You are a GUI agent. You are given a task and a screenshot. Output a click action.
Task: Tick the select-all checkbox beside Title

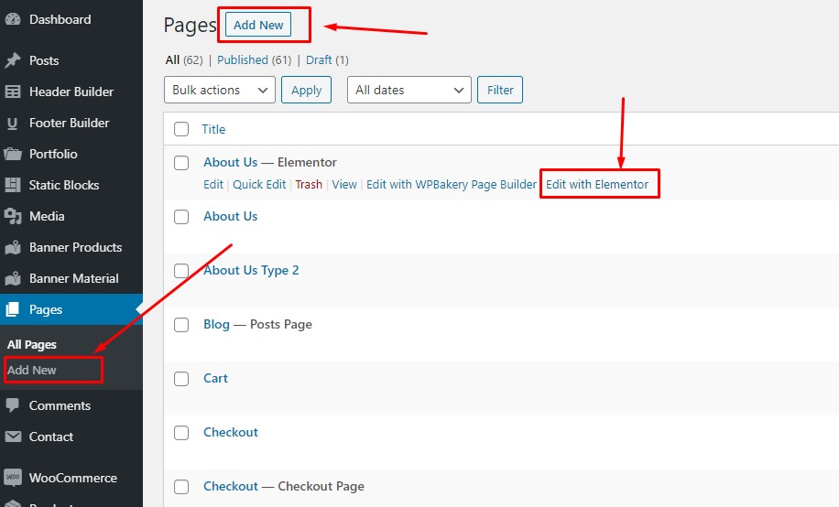click(181, 129)
